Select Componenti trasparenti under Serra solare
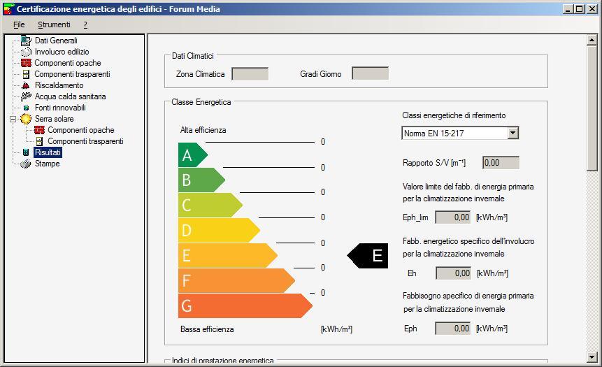 click(85, 141)
